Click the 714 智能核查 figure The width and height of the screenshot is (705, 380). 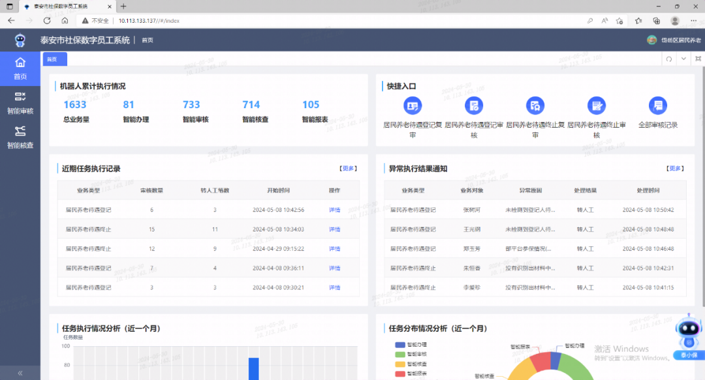pyautogui.click(x=251, y=105)
